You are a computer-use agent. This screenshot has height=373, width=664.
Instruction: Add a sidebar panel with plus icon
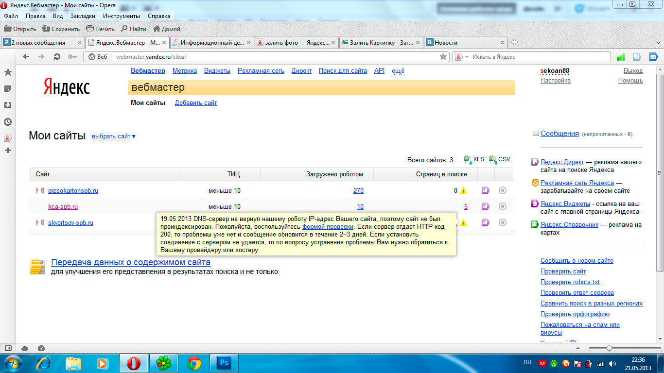(x=8, y=151)
